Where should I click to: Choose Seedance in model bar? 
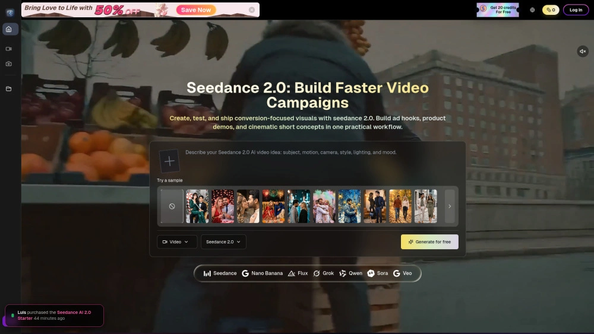(x=220, y=273)
